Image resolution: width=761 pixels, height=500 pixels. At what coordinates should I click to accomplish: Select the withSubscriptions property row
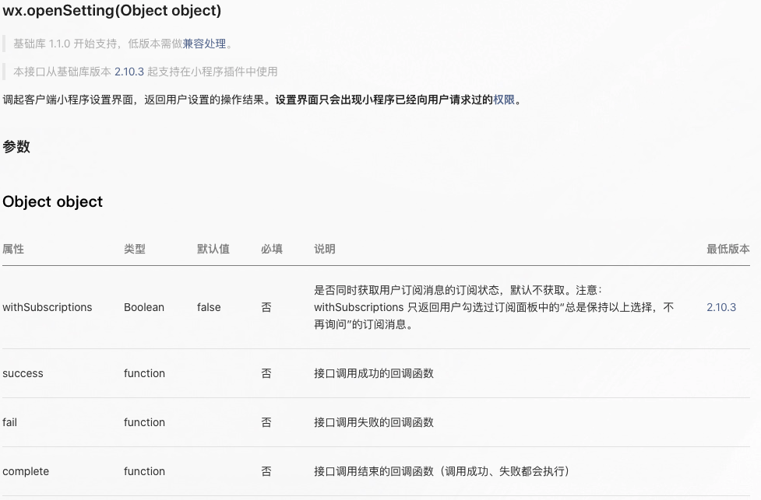point(47,307)
